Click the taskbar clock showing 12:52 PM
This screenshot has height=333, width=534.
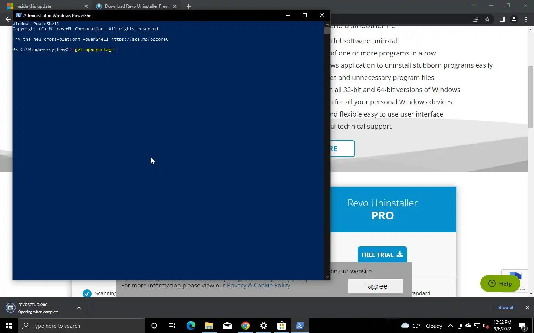pos(502,326)
